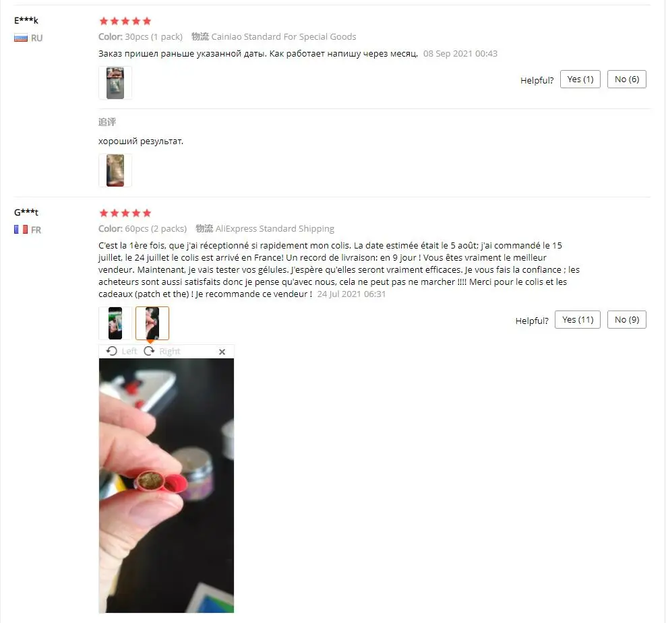Click the French flag icon next to FR
666x623 pixels.
(x=21, y=230)
